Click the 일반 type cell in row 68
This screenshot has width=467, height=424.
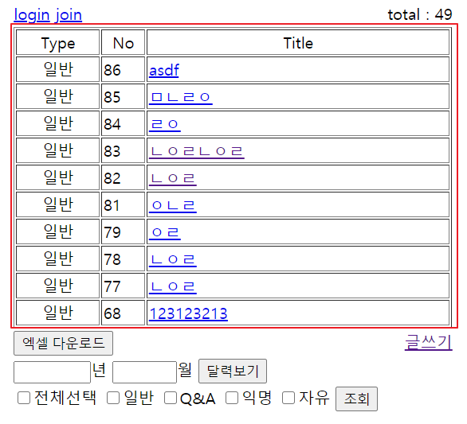pyautogui.click(x=58, y=313)
